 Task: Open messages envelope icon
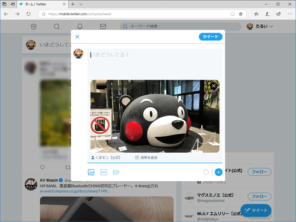[103, 27]
